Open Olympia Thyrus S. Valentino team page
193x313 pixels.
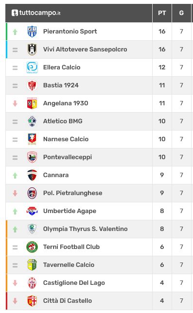click(86, 229)
